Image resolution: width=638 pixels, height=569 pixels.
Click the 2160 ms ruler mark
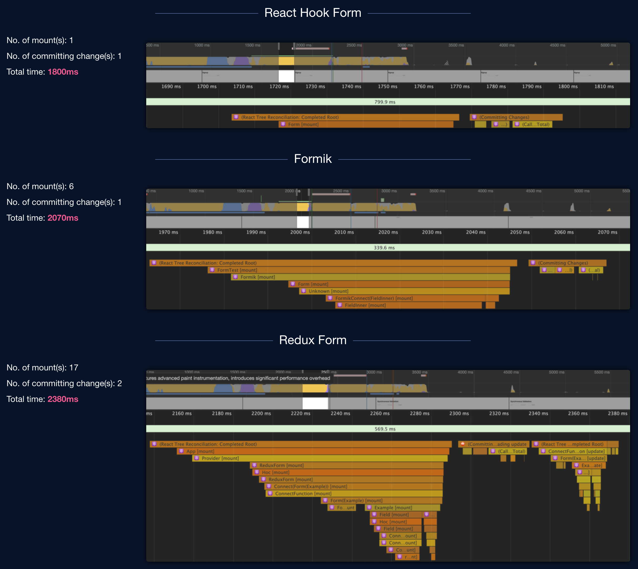(182, 413)
